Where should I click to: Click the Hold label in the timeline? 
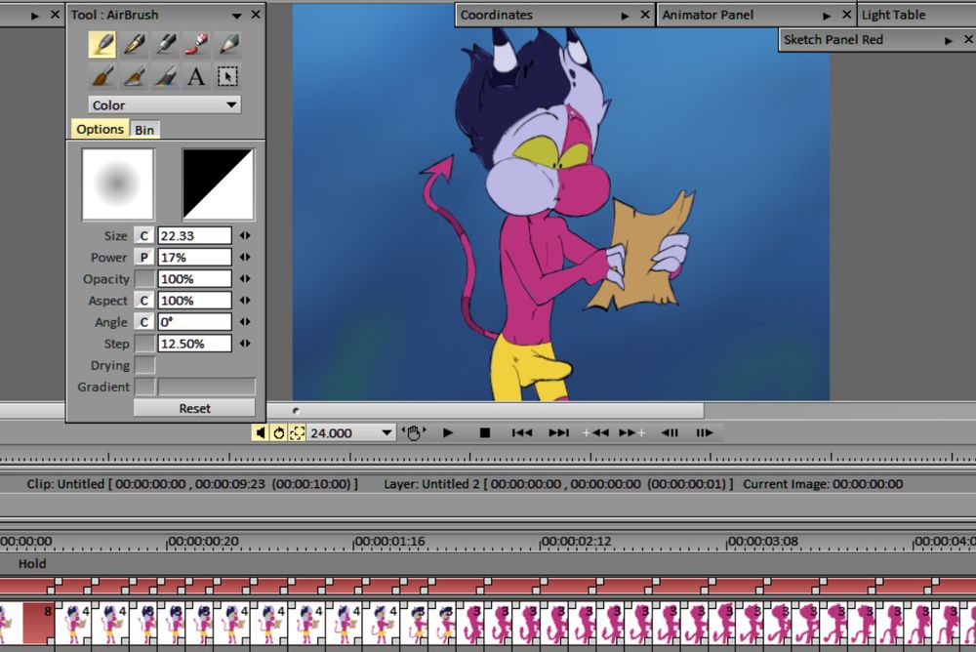[32, 563]
